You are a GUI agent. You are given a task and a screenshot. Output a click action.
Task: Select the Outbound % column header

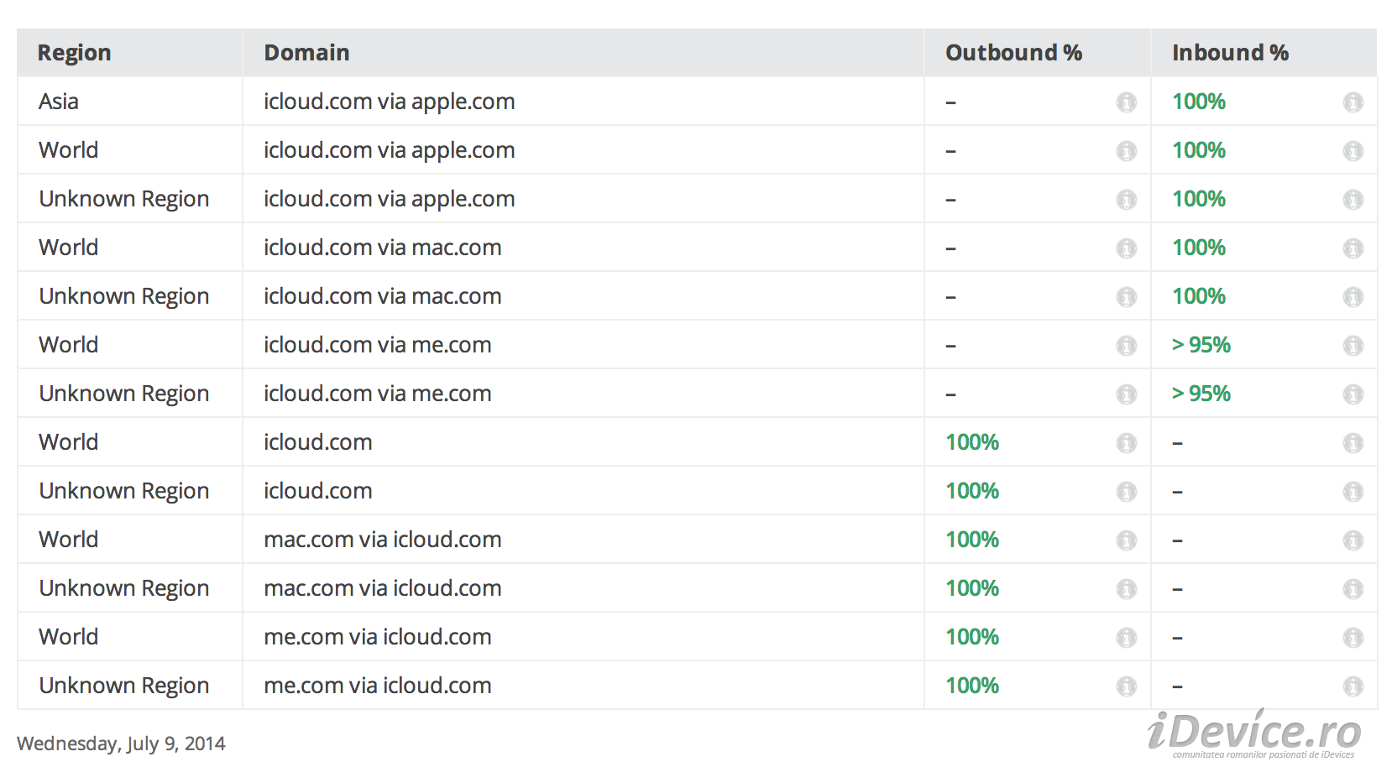(x=1013, y=53)
